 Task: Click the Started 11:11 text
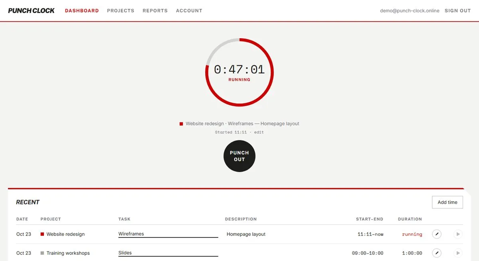tap(231, 132)
